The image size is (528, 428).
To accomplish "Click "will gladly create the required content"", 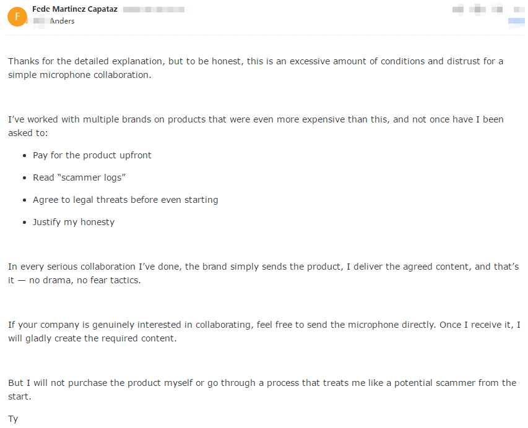I will pyautogui.click(x=92, y=338).
